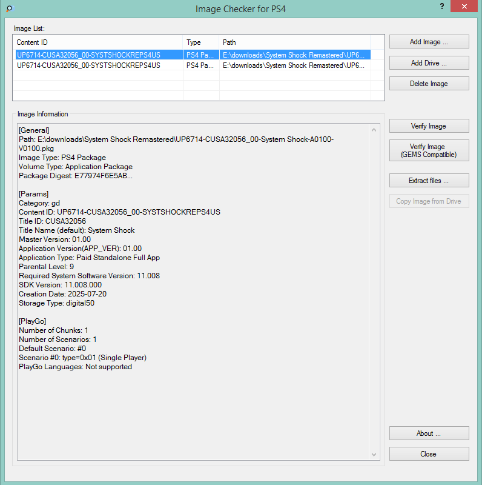Select the highlighted first image list row

[97, 55]
